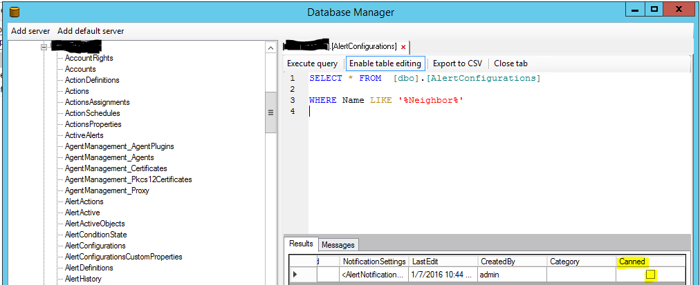Click scroll-up arrow of the table tree
700x285 pixels.
[x=270, y=48]
